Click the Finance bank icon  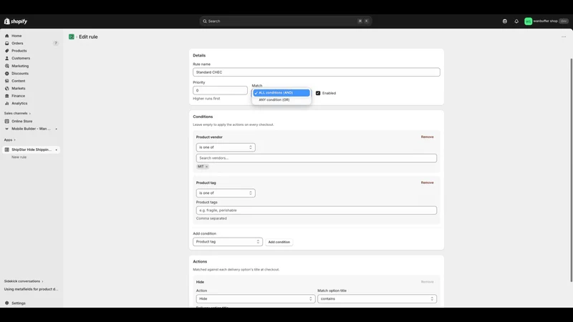pos(6,96)
